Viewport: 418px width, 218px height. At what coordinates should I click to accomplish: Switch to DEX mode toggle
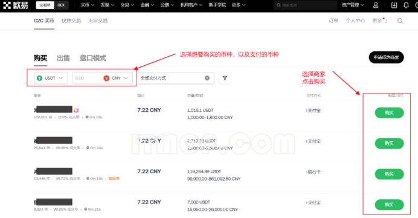[61, 5]
